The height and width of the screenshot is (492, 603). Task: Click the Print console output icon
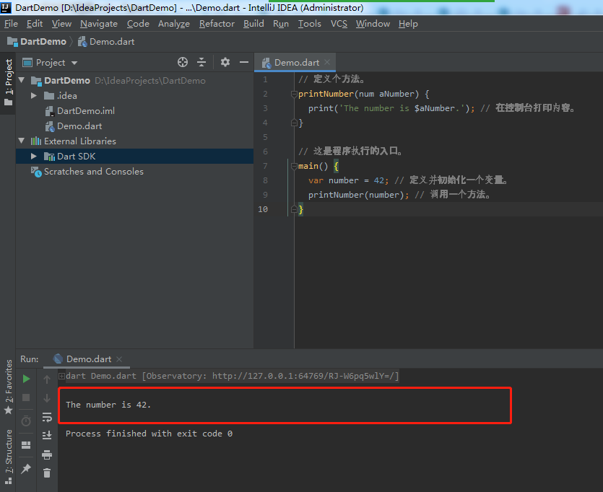click(47, 454)
